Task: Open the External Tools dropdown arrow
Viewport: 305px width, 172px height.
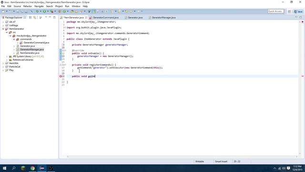Action: 55,11
